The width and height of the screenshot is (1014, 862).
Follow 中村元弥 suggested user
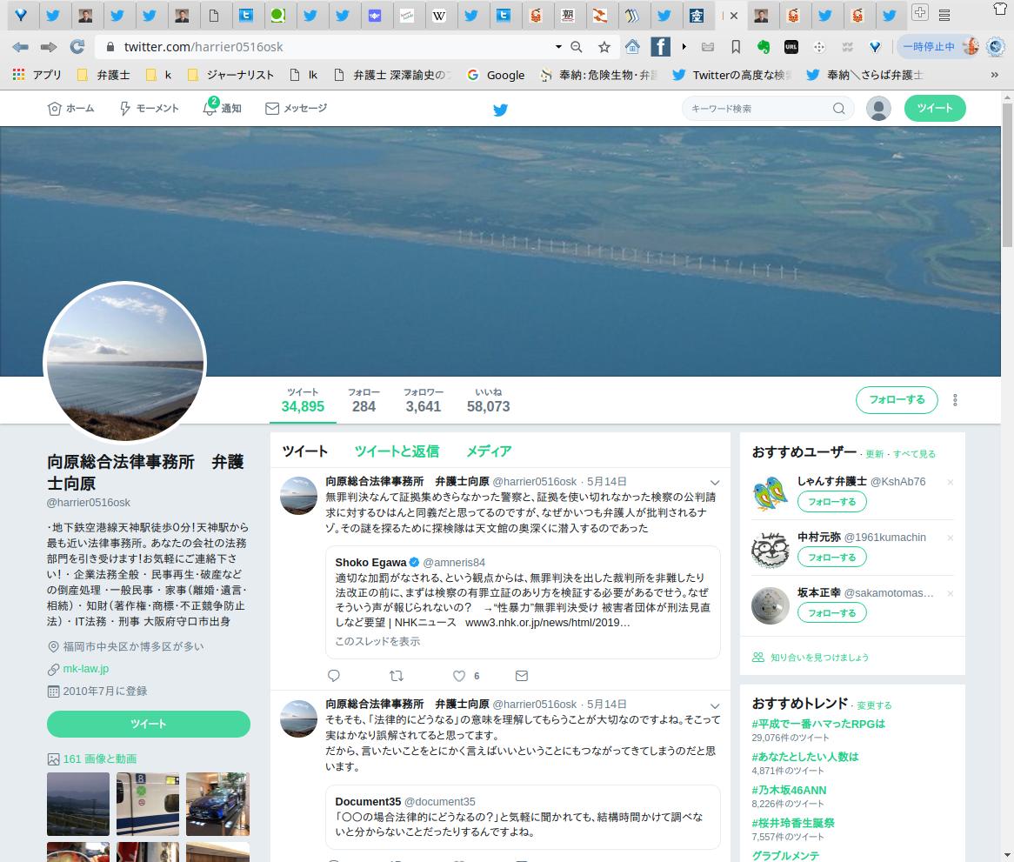click(x=831, y=558)
